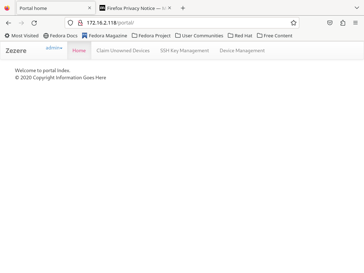
Task: Expand the Free Content bookmark folder
Action: [x=275, y=36]
